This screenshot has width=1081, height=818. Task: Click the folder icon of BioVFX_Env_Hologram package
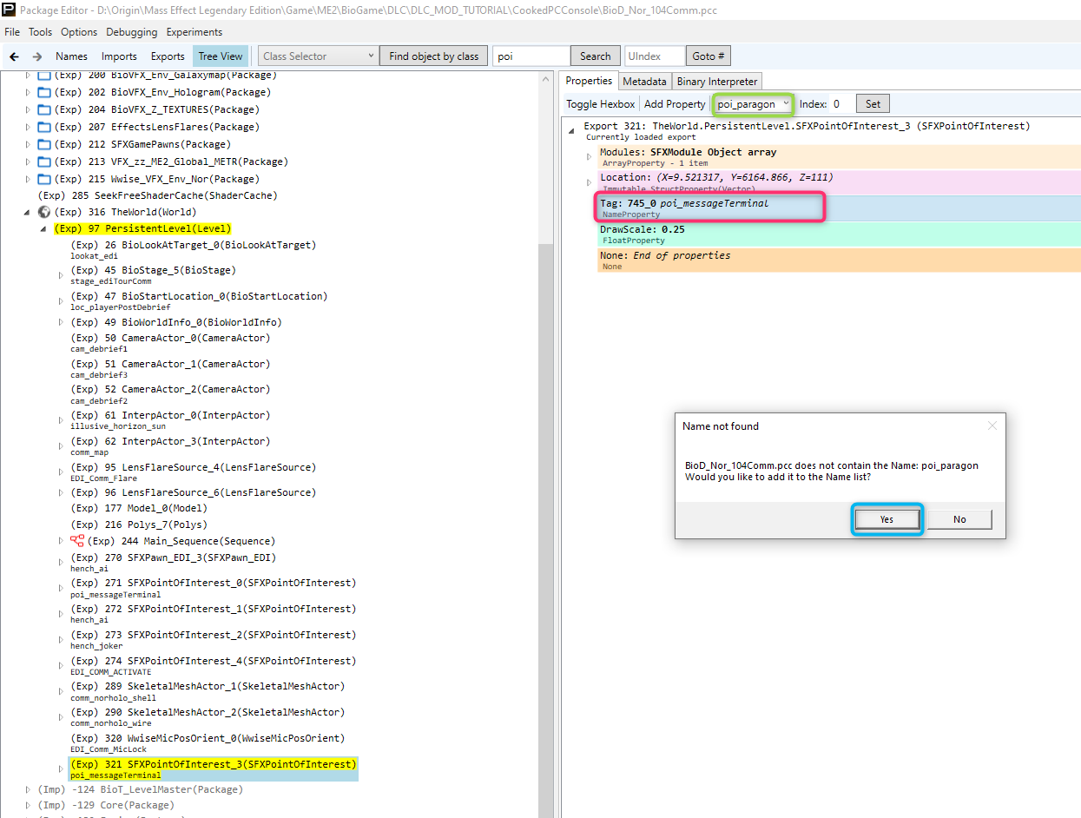tap(44, 92)
